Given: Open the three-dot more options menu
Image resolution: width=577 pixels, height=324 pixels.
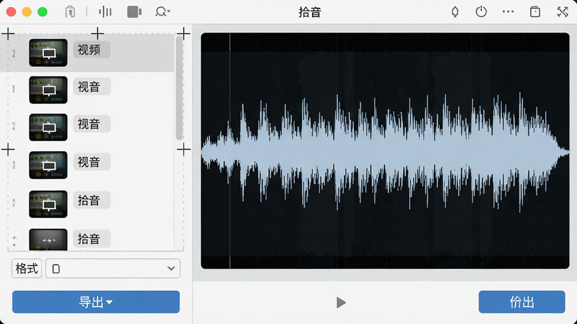Looking at the screenshot, I should tap(508, 12).
